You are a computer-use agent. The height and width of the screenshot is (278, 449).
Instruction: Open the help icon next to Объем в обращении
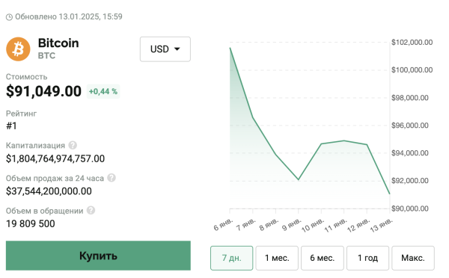tap(91, 211)
